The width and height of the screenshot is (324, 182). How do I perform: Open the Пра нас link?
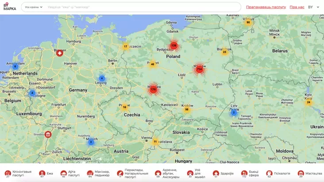tap(297, 7)
